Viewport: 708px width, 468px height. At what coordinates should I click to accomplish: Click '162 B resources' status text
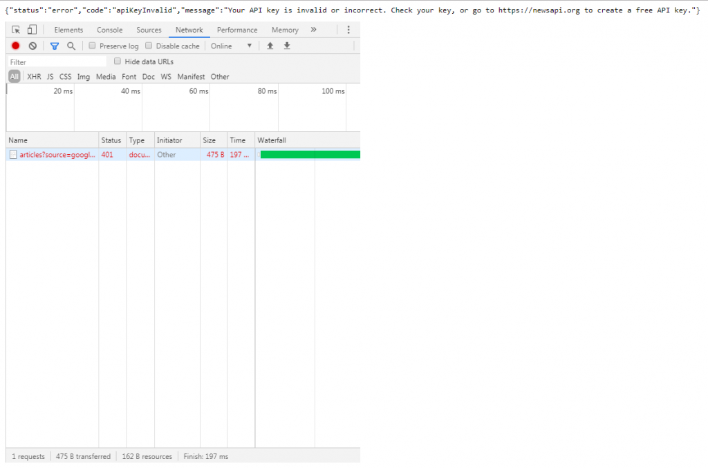coord(147,457)
